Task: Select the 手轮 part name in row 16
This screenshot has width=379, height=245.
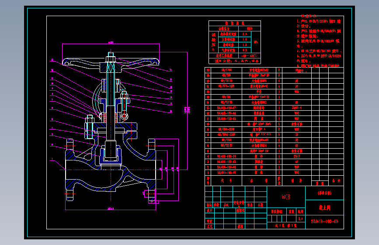Action: coord(259,92)
